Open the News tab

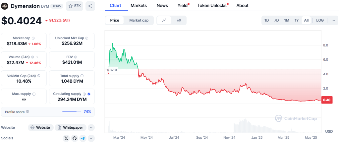click(162, 6)
